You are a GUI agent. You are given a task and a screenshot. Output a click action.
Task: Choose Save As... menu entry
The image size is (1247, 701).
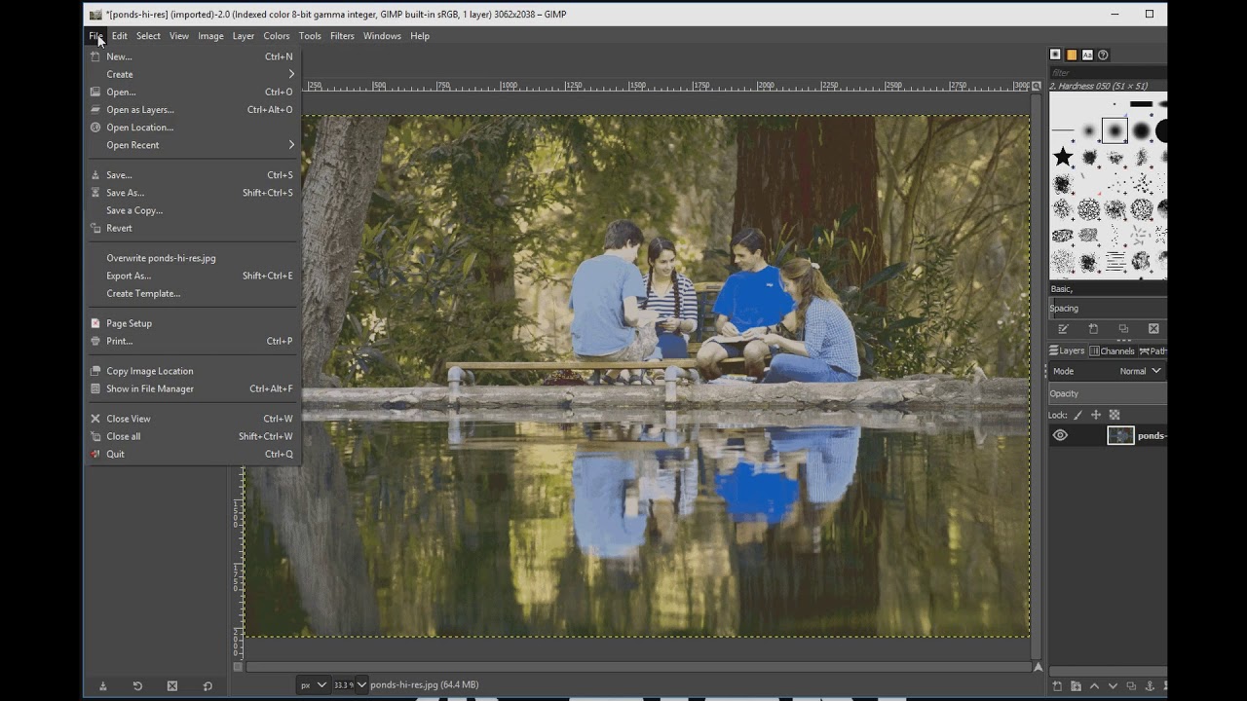point(193,193)
